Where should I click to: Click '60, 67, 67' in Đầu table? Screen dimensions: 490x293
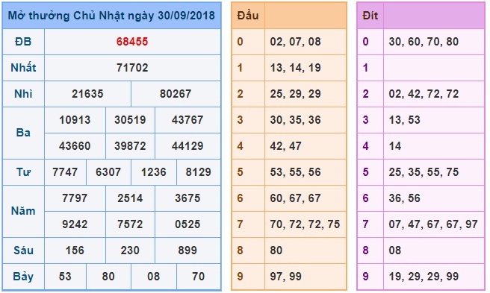[295, 198]
